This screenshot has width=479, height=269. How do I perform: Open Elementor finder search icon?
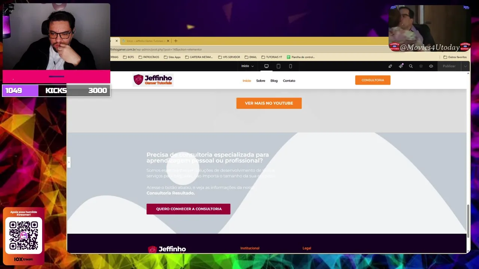tap(411, 66)
